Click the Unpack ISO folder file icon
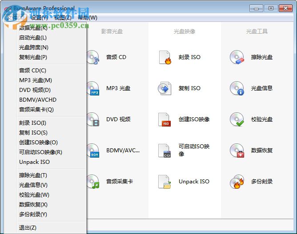The width and height of the screenshot is (297, 234). click(x=165, y=182)
